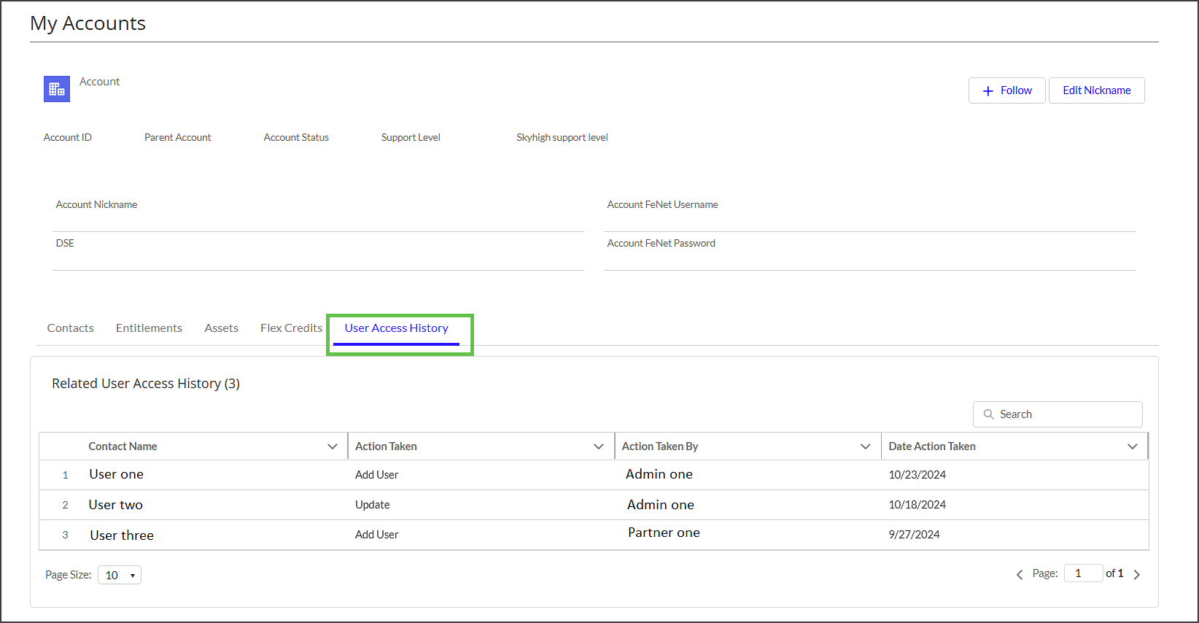Click the Account ID label
The height and width of the screenshot is (623, 1199).
(x=68, y=137)
